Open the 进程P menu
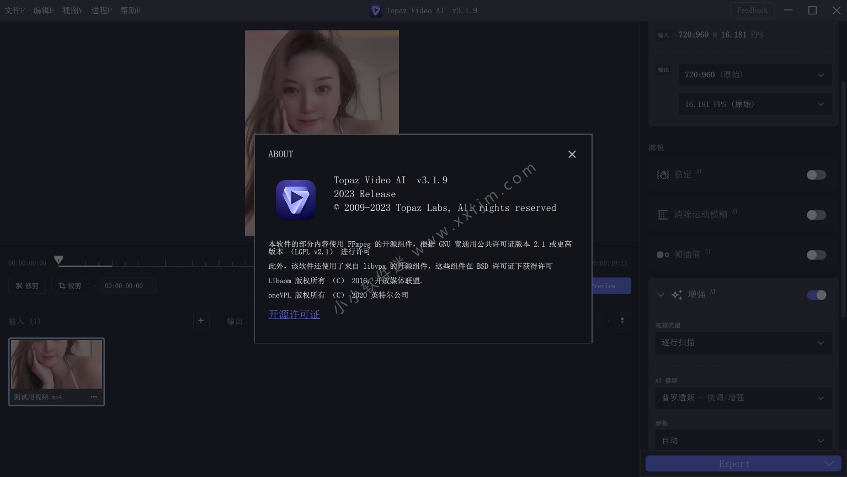The width and height of the screenshot is (847, 477). tap(101, 10)
